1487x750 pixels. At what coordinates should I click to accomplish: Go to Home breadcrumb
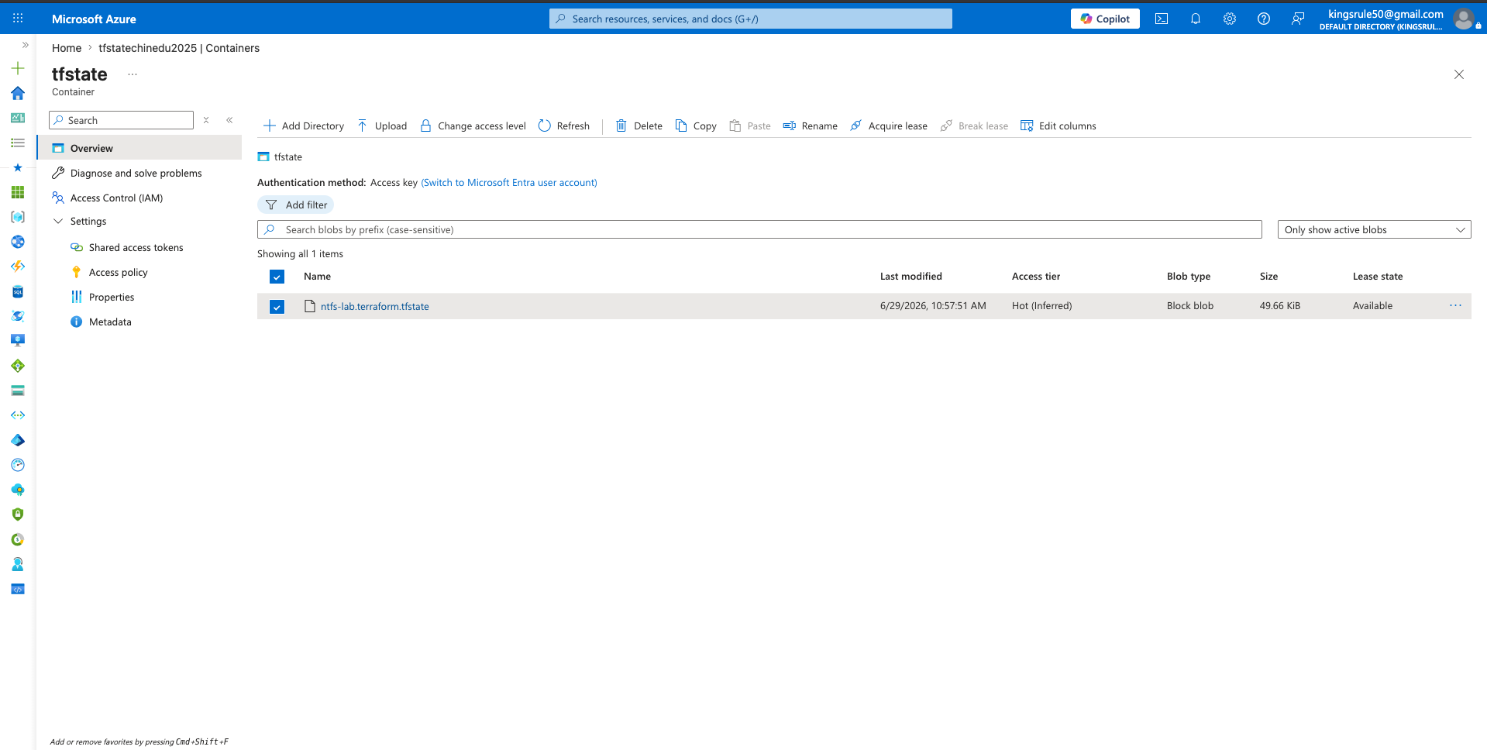click(x=67, y=48)
